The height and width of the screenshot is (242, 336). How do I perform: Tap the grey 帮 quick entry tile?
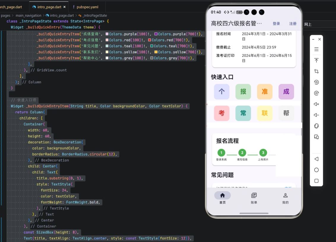286,113
